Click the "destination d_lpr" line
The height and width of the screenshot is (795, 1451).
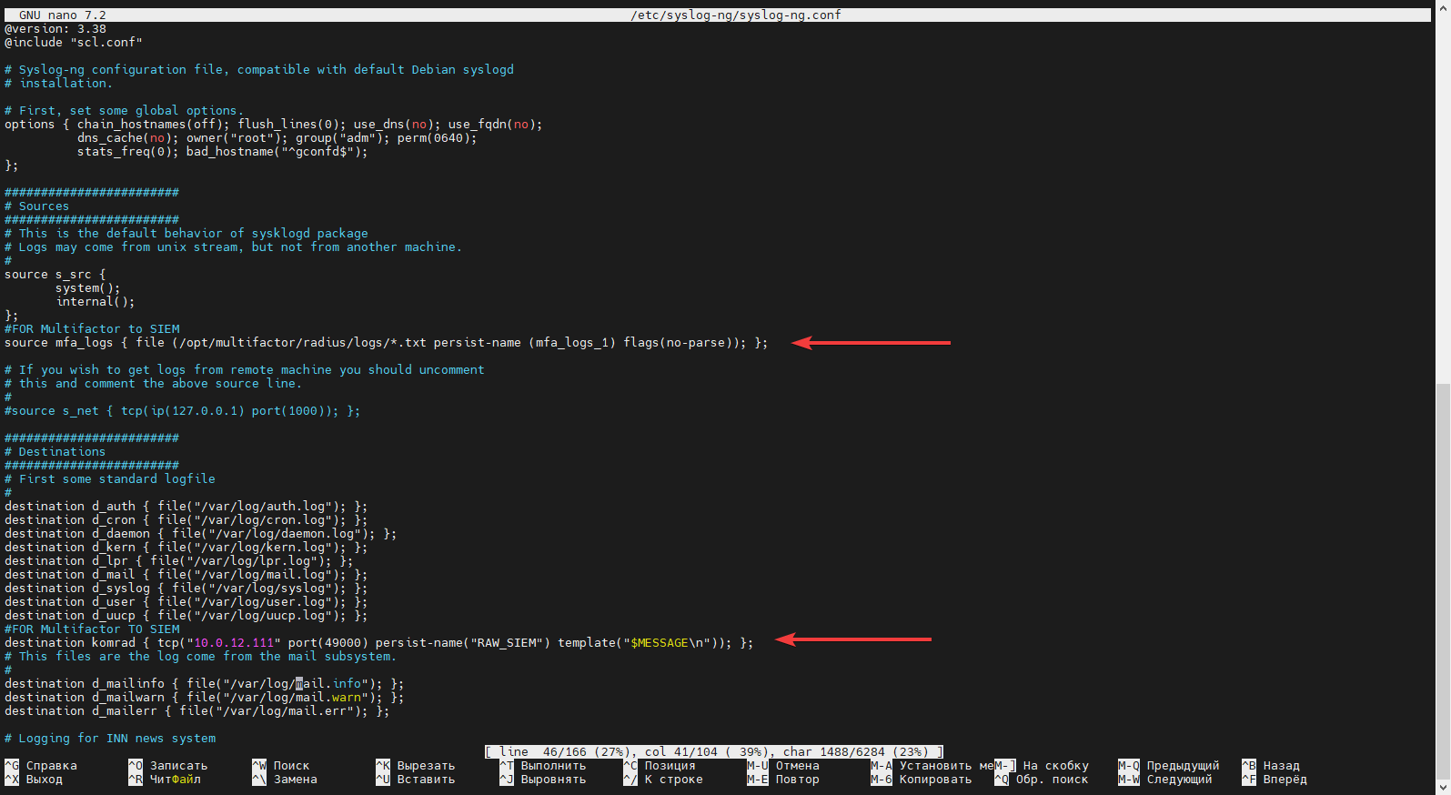point(179,561)
